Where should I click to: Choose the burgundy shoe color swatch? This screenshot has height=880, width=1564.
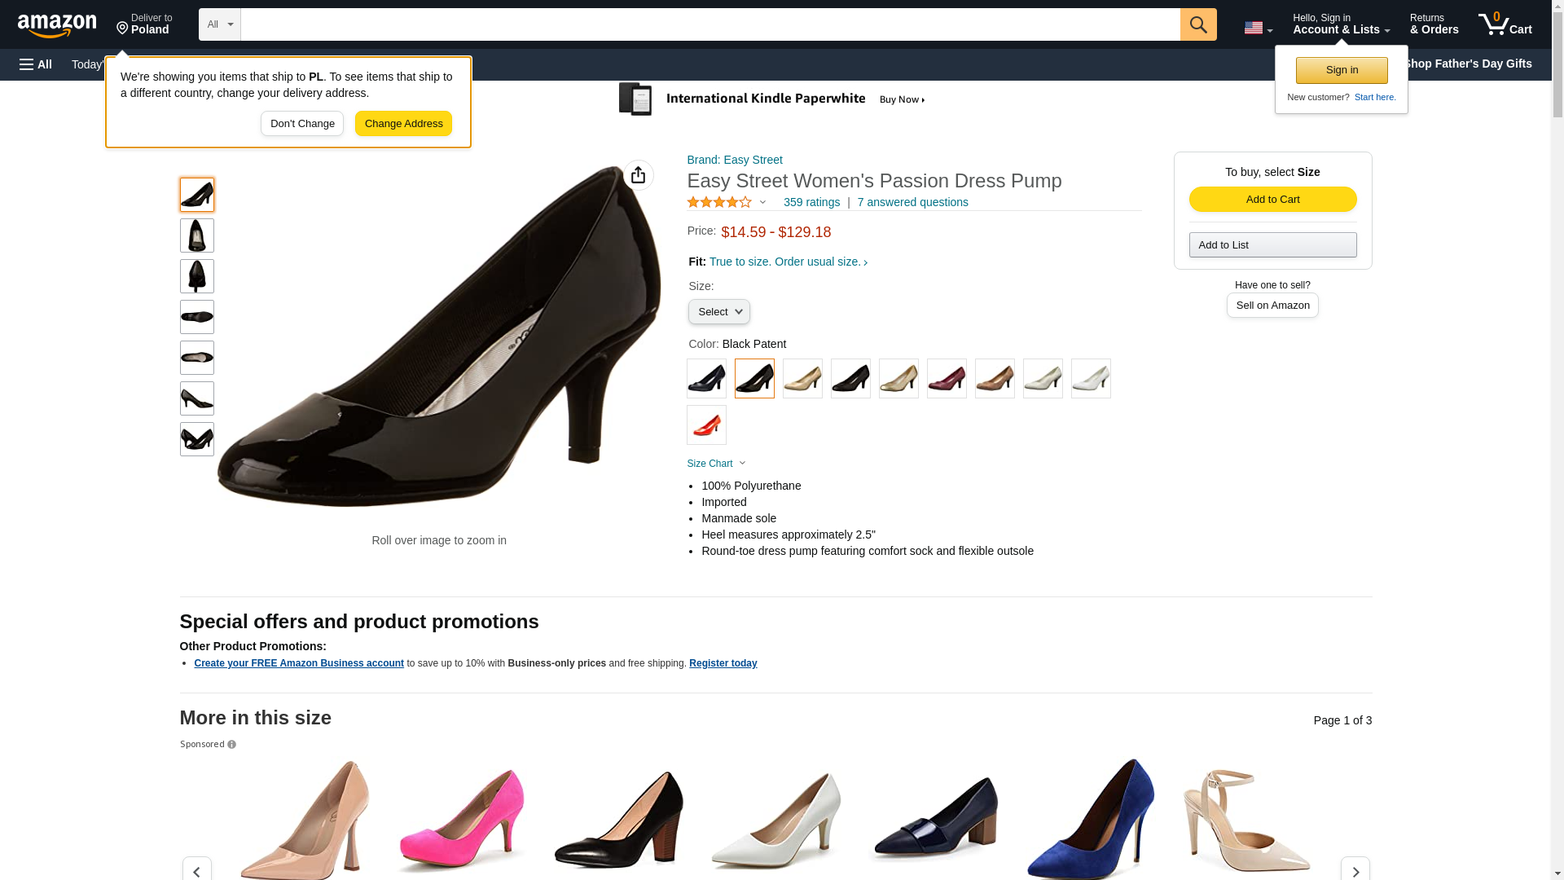point(947,378)
